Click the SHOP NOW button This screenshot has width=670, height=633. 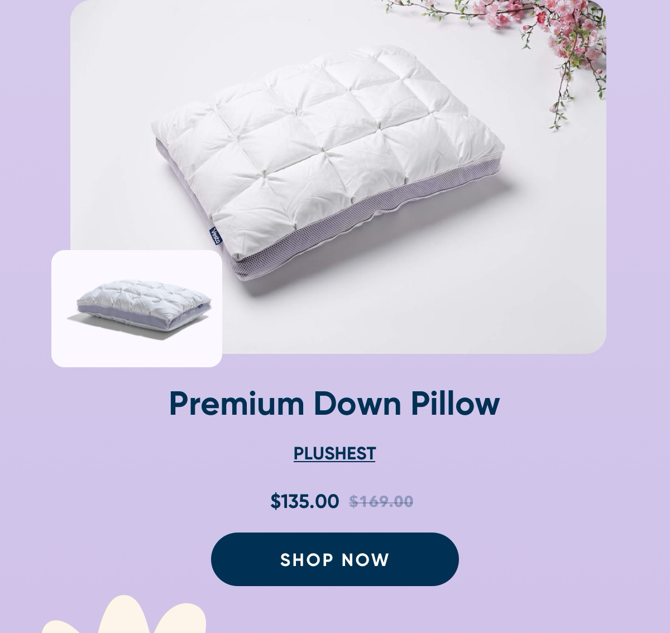coord(335,559)
